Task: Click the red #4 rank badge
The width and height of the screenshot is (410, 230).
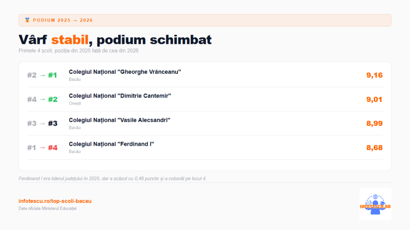Action: pyautogui.click(x=53, y=148)
